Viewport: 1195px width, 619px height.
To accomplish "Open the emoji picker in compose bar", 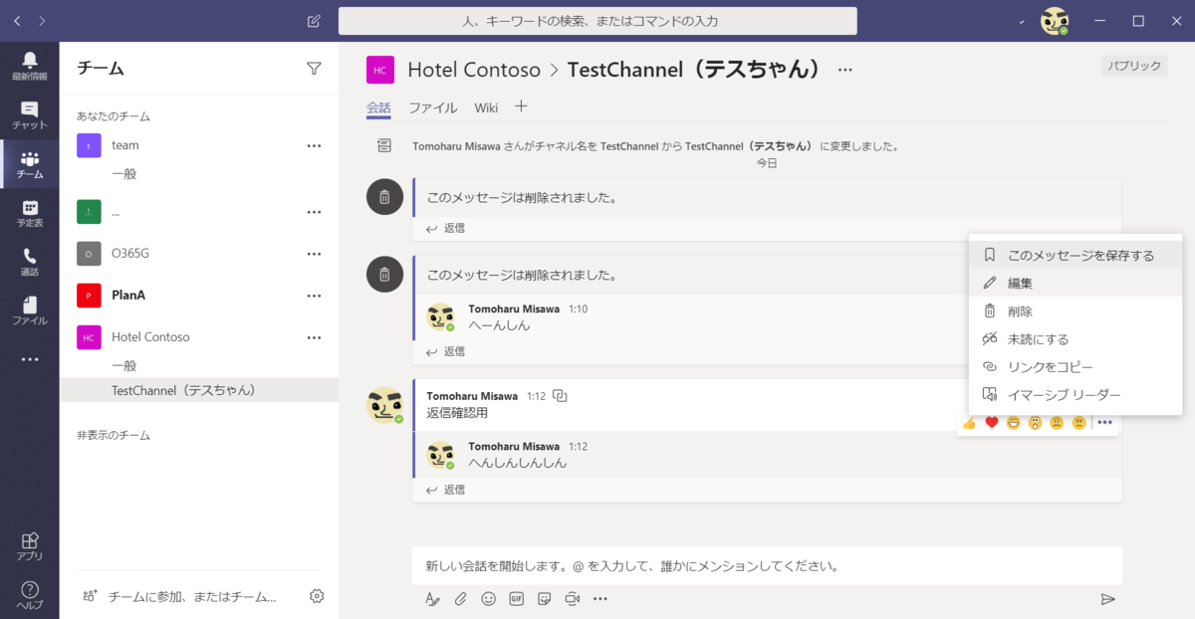I will 488,598.
